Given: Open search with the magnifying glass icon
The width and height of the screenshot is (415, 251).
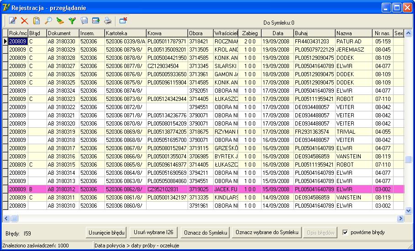Looking at the screenshot, I should tap(48, 21).
